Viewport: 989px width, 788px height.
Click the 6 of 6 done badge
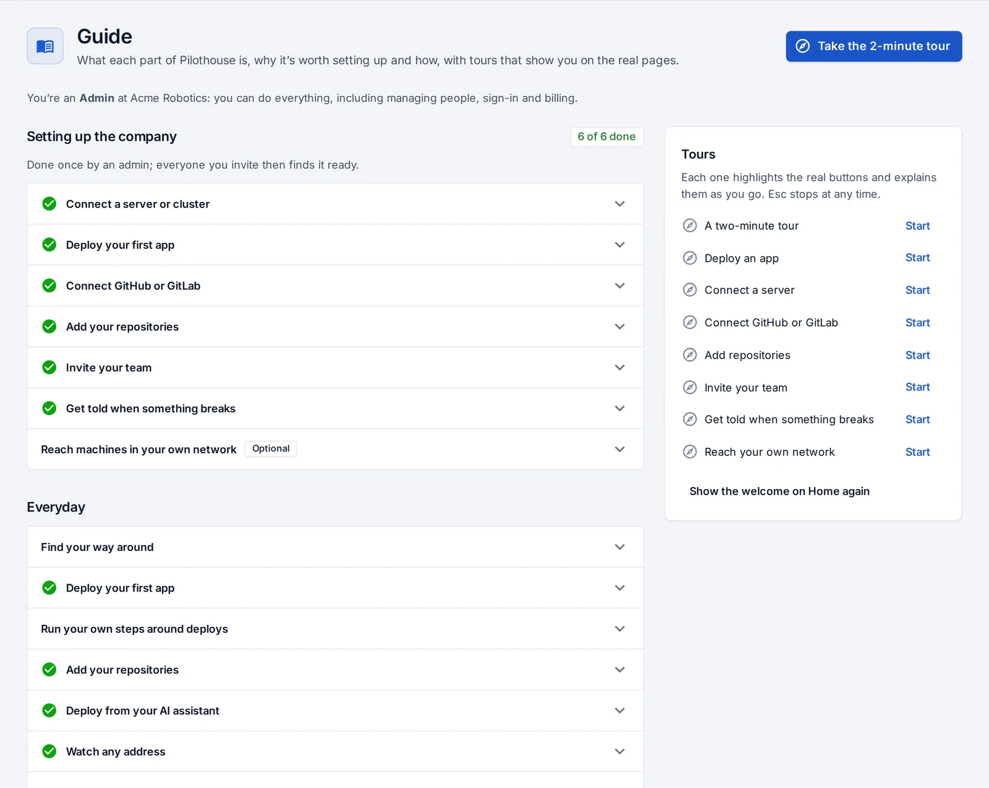pos(606,136)
